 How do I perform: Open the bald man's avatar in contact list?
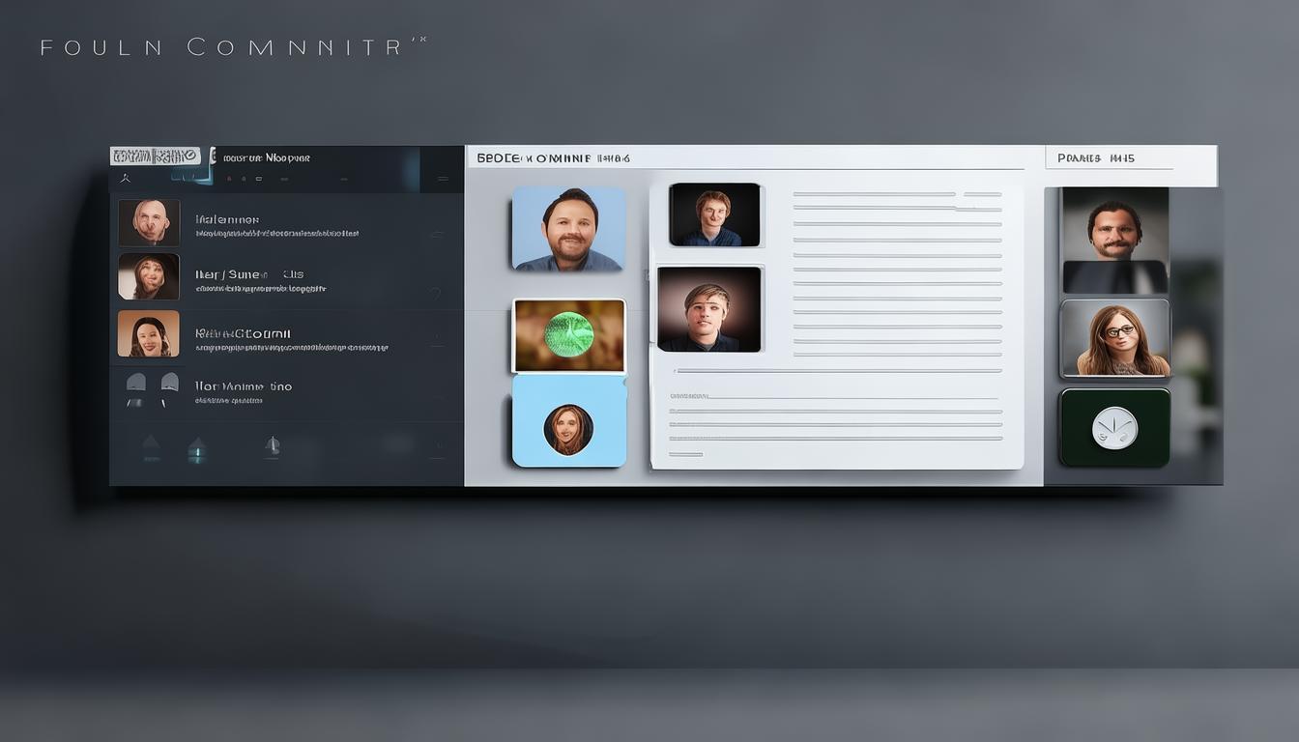click(x=149, y=223)
